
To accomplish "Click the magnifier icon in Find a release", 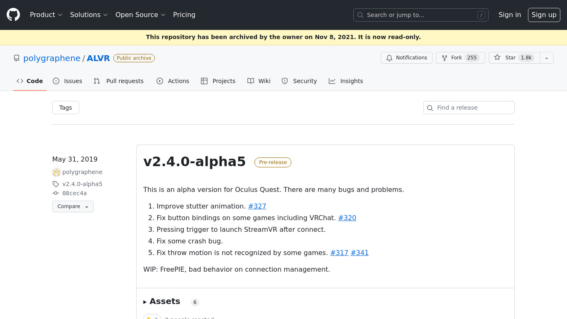I will click(x=430, y=108).
